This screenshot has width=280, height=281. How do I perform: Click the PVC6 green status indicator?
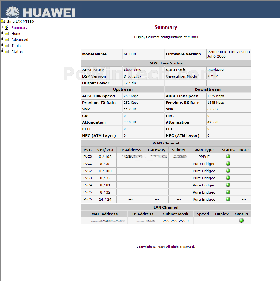point(228,199)
